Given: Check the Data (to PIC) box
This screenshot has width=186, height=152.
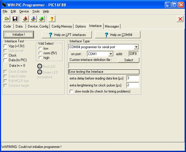Looking at the screenshot, I should (5, 60).
